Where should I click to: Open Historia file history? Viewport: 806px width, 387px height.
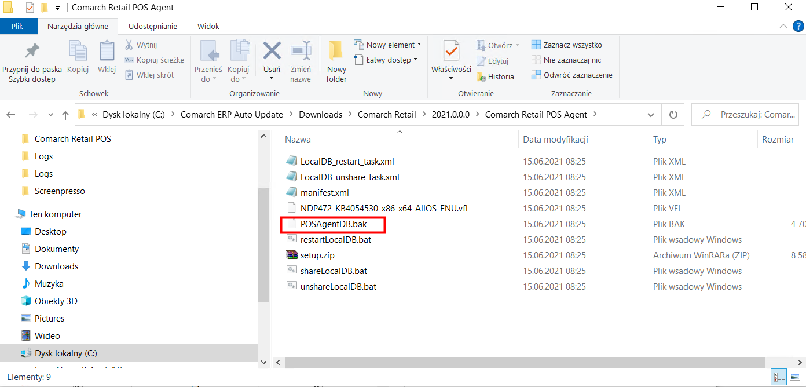[x=495, y=76]
